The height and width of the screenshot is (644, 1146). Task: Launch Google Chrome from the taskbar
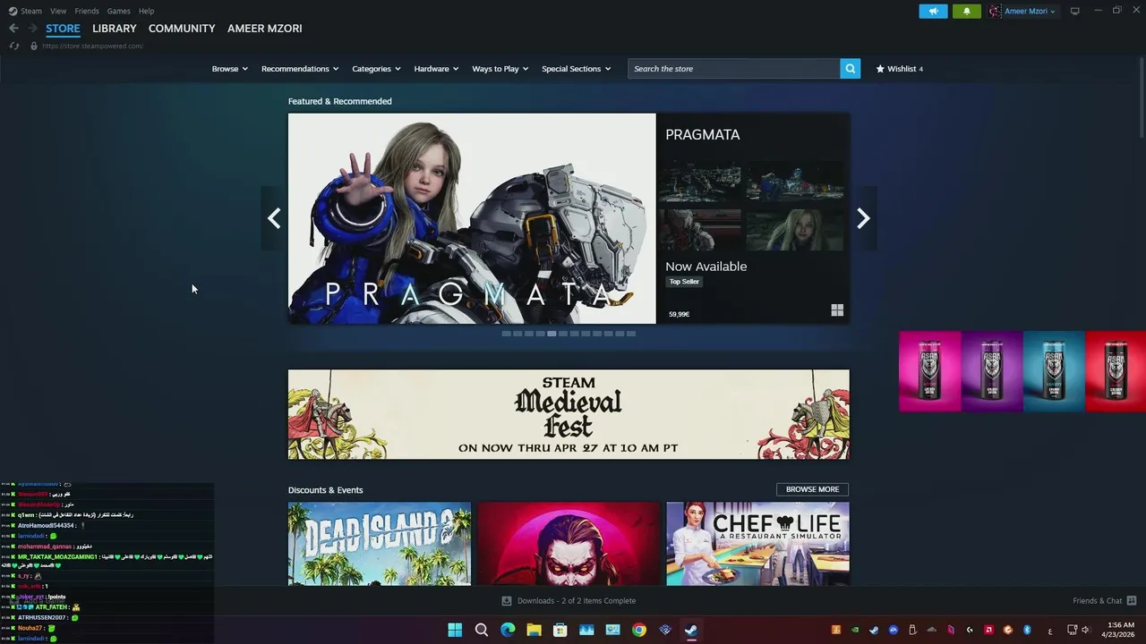pyautogui.click(x=638, y=630)
